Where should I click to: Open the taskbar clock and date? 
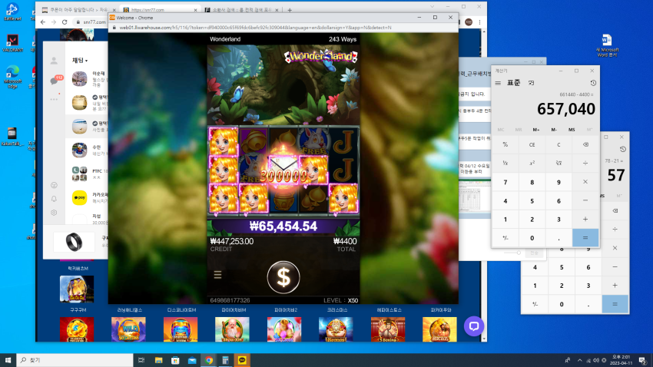pos(621,360)
